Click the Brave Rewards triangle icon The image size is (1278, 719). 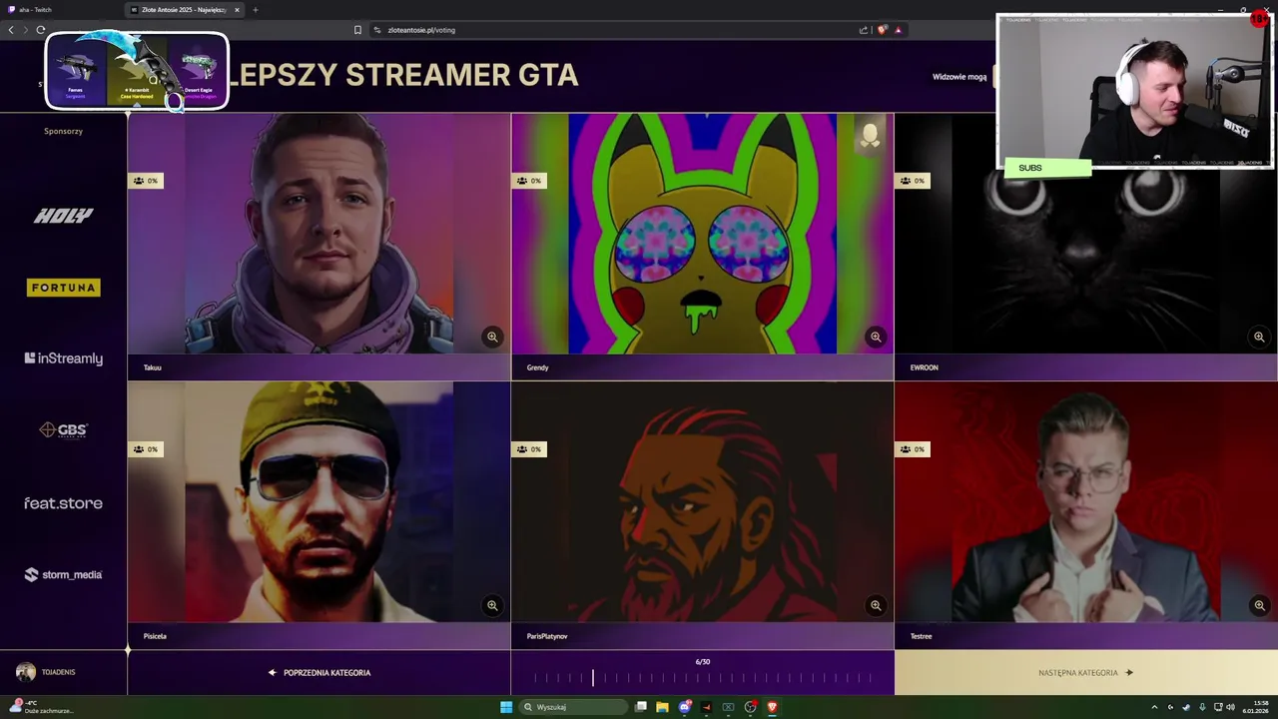898,30
